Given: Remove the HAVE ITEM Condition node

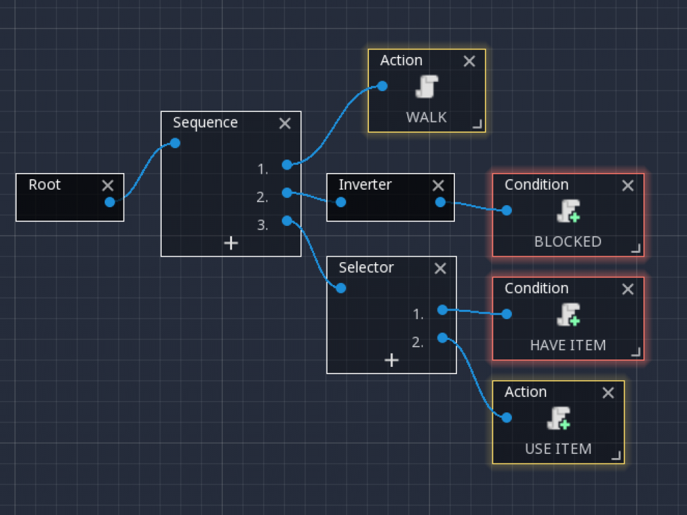Looking at the screenshot, I should tap(628, 289).
